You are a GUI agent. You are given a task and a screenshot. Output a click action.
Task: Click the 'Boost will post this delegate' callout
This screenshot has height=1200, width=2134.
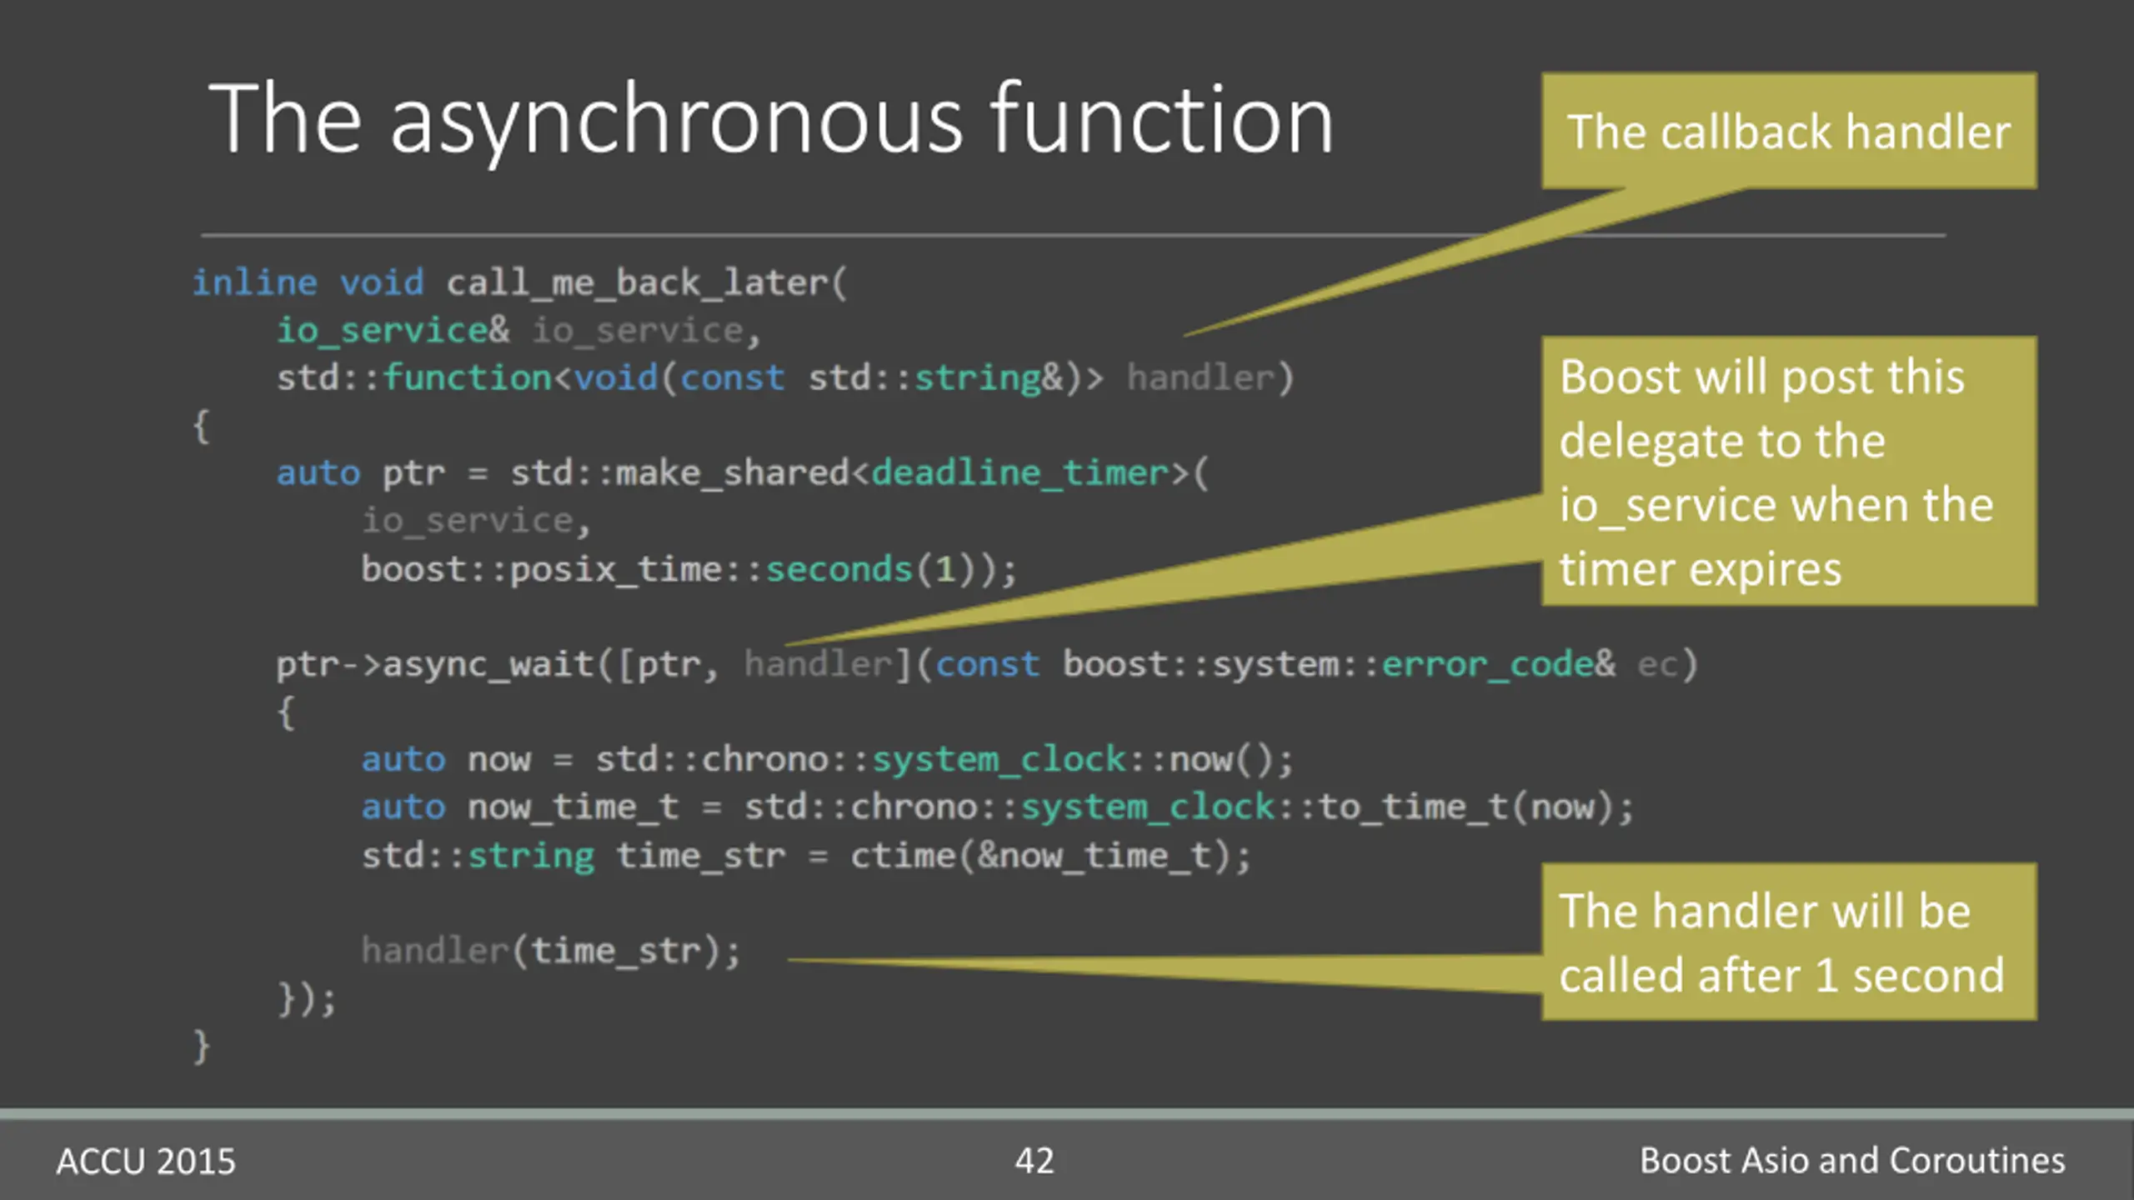(x=1789, y=471)
